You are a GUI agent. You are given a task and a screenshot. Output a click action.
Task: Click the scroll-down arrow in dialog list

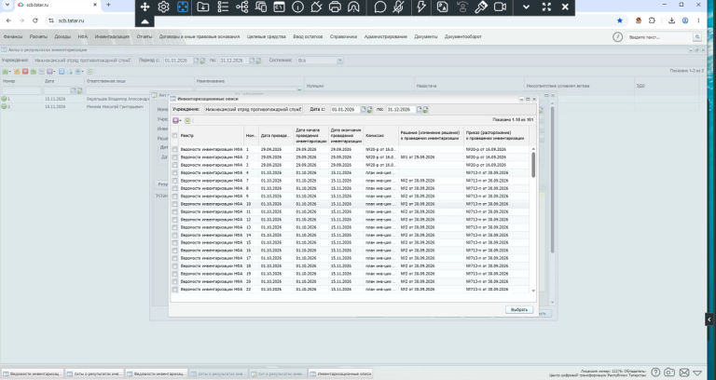(x=533, y=291)
